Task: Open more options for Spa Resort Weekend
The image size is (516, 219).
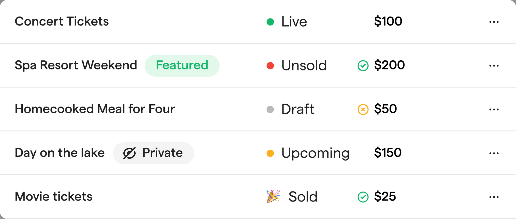Action: [494, 66]
